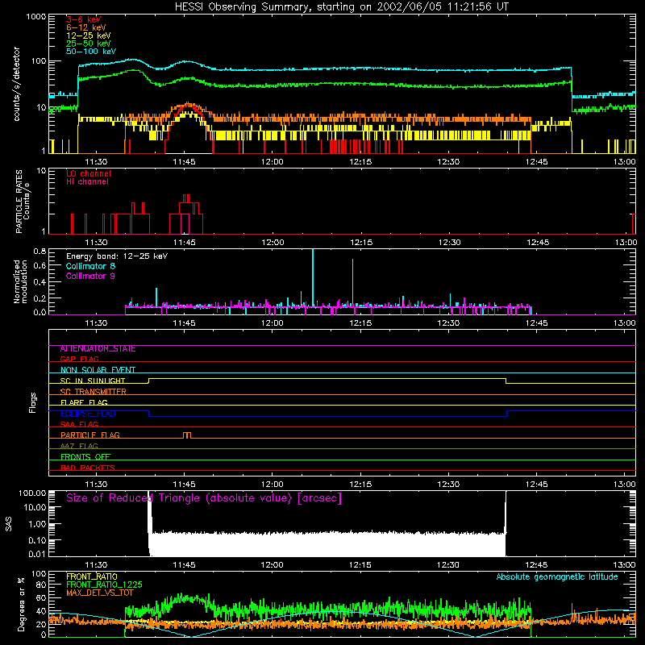
Task: Click the 12:00 tick under the flags panel
Action: [273, 485]
